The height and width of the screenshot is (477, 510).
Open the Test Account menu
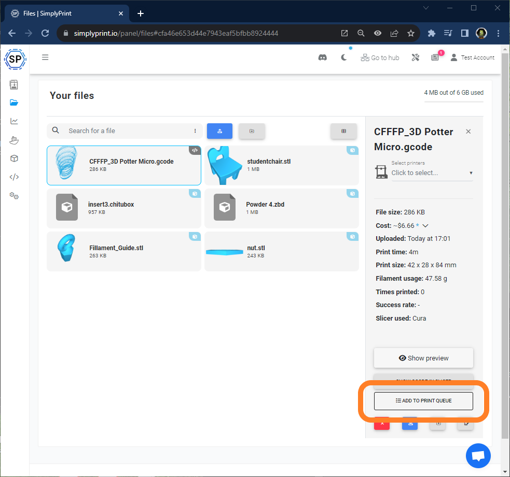coord(472,57)
